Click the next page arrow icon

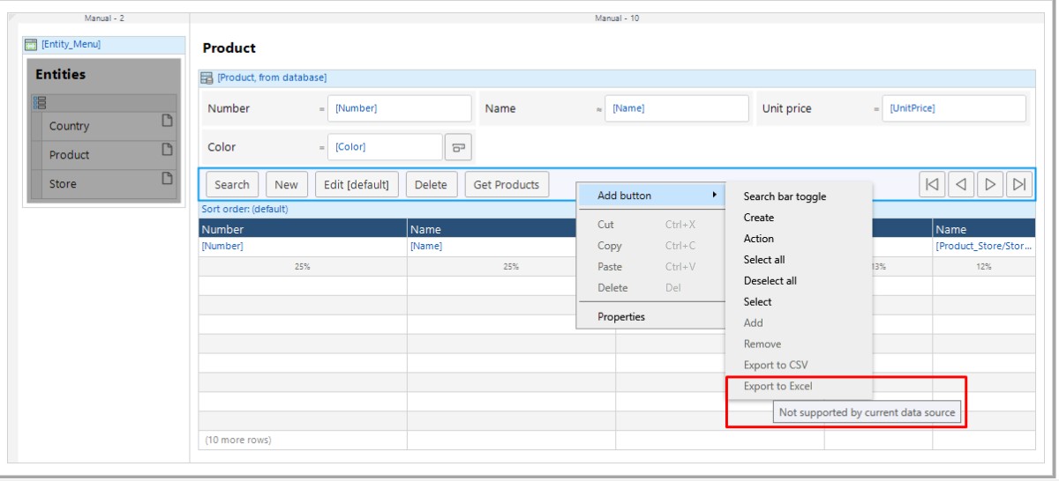point(990,184)
